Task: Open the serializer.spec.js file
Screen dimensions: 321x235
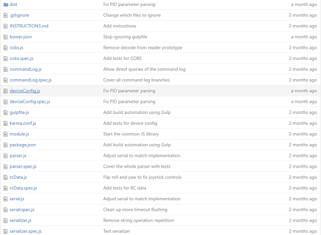Action: point(26,231)
